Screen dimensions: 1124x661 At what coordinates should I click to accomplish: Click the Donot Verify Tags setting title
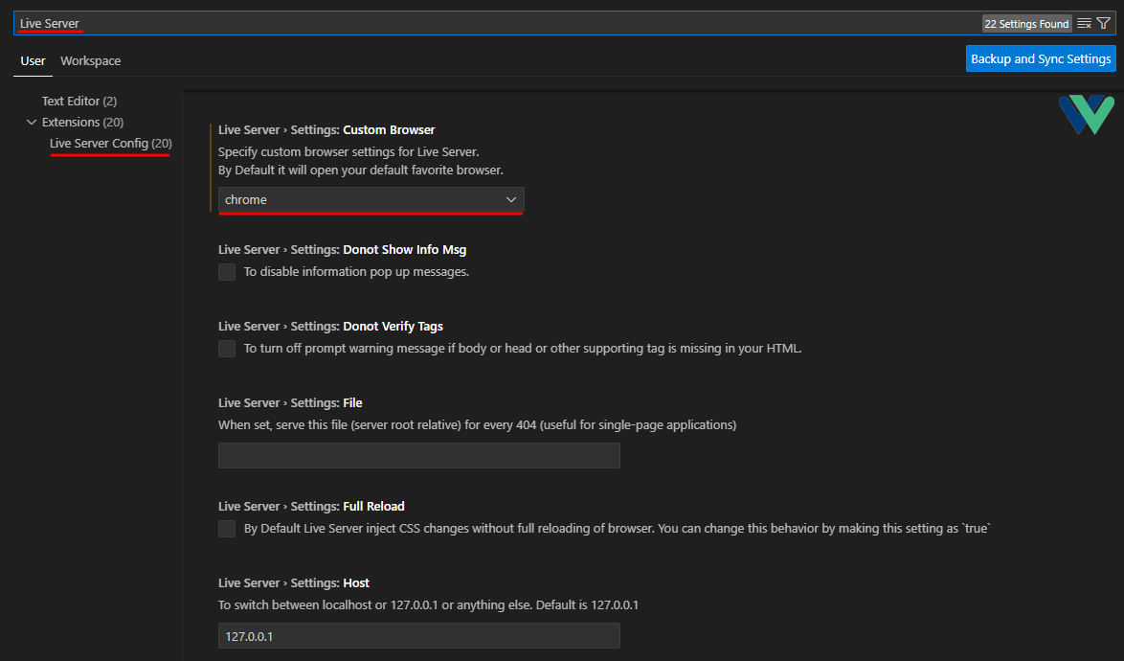[330, 327]
